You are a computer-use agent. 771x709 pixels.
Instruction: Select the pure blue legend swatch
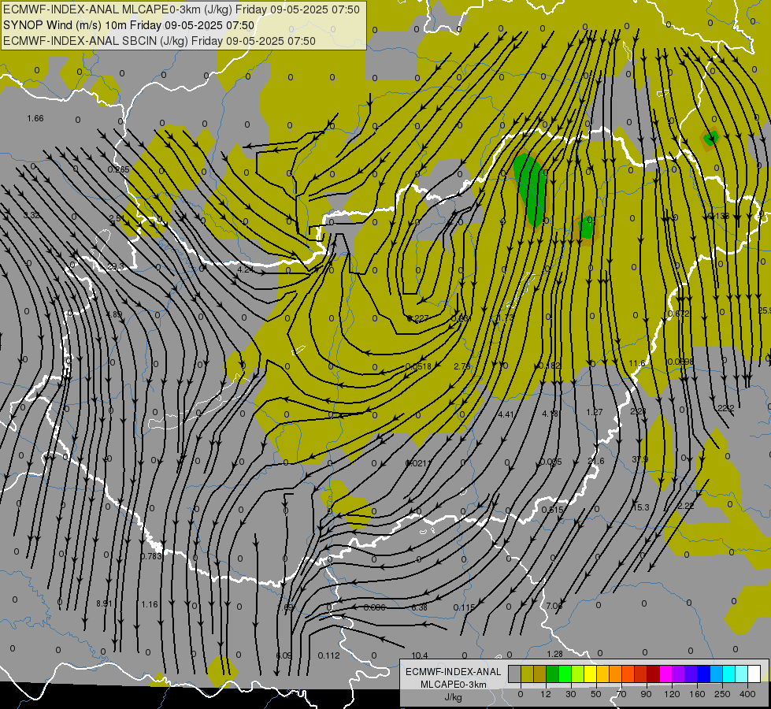click(703, 674)
